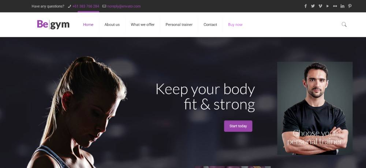
Task: Click the Start today button
Action: [238, 126]
